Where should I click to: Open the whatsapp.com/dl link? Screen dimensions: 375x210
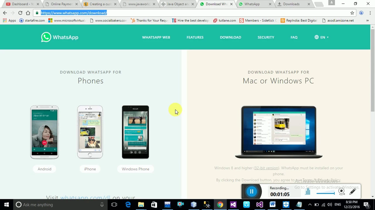click(85, 197)
